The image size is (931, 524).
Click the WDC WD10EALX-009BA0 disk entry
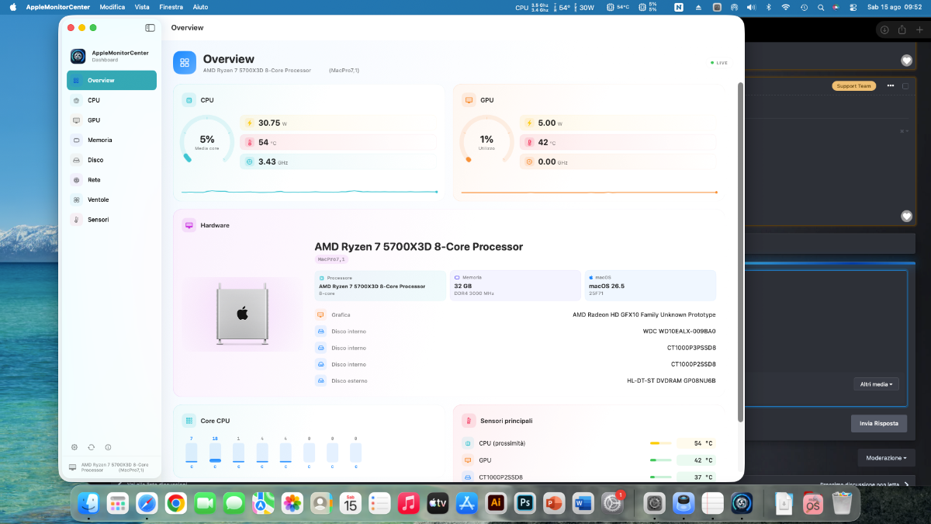point(515,331)
